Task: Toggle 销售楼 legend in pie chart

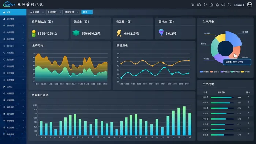Action: [x=204, y=72]
